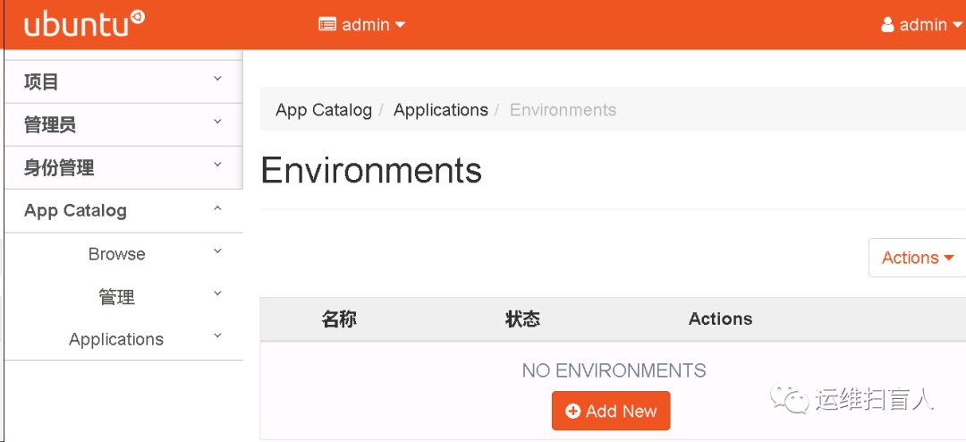Click the 状态 column header

point(522,319)
